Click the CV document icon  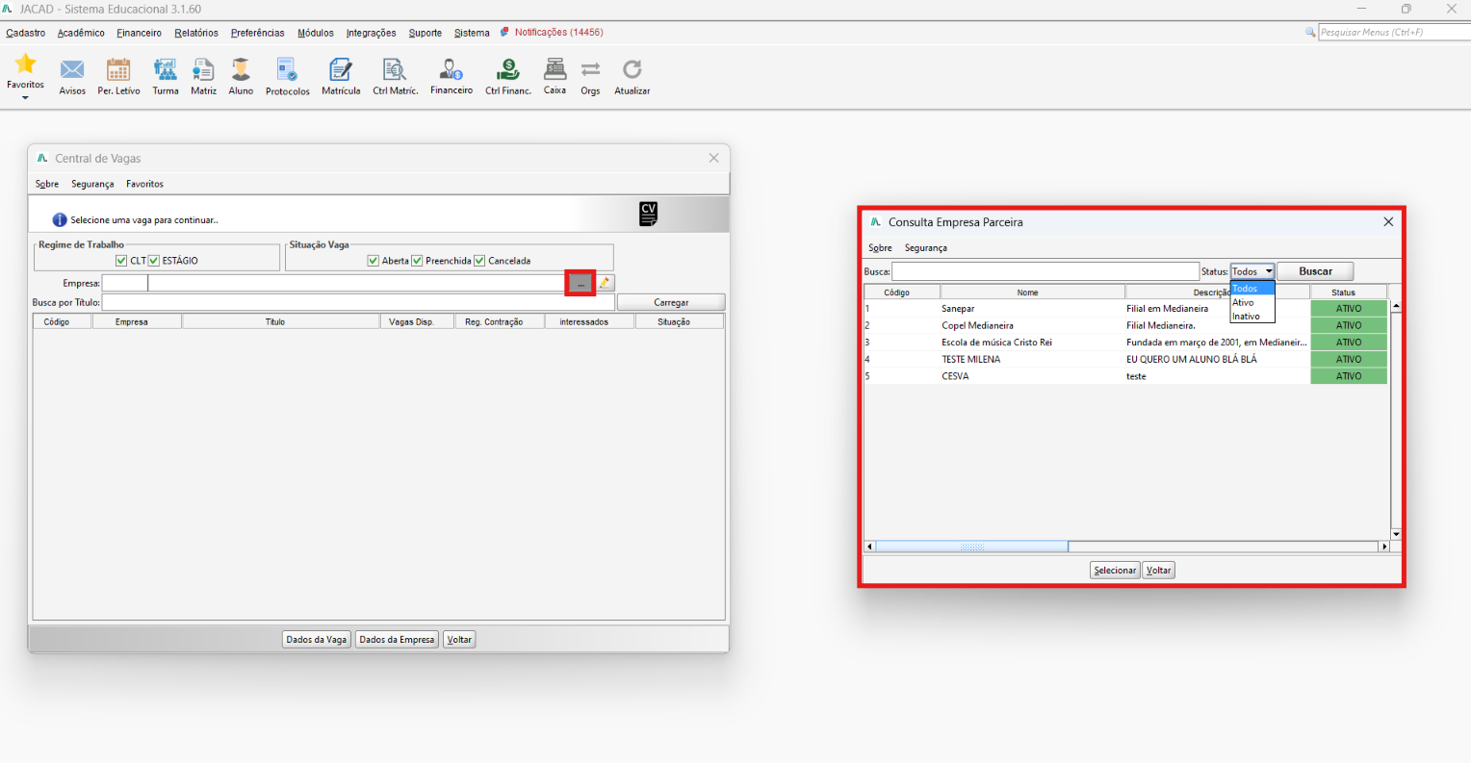coord(648,215)
